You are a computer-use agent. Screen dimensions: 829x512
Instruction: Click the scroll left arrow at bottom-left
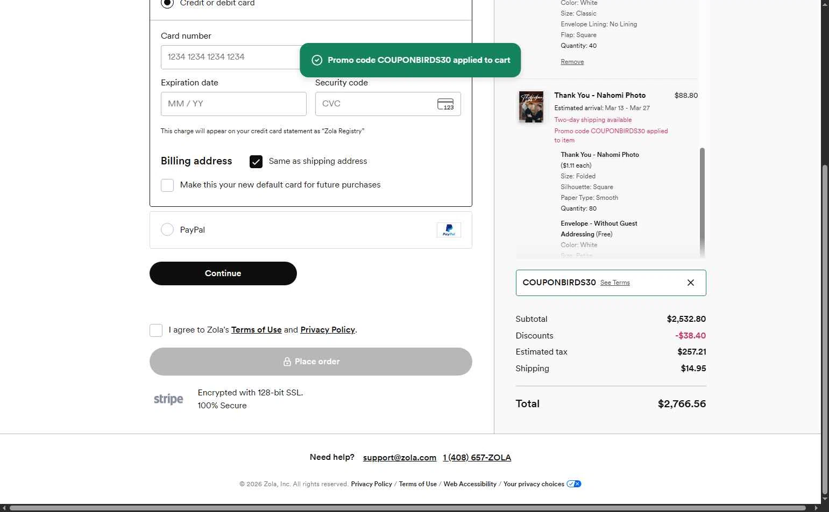pyautogui.click(x=4, y=508)
